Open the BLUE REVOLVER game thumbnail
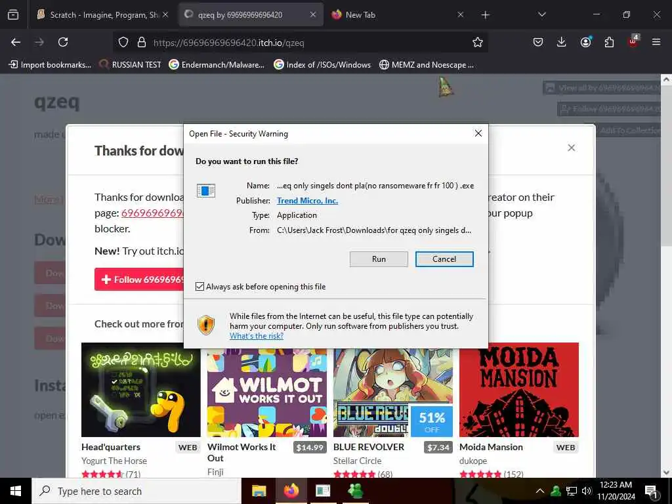672x504 pixels. coord(393,392)
